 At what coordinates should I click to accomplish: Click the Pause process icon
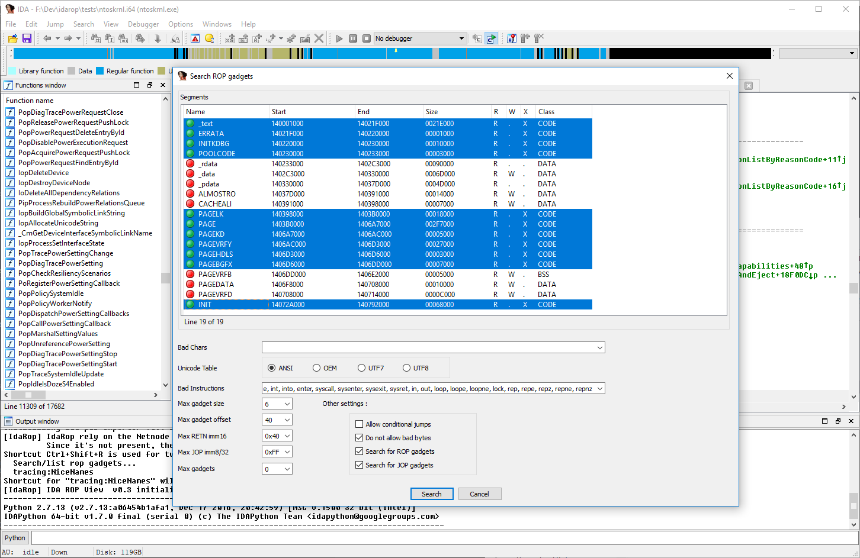tap(353, 38)
